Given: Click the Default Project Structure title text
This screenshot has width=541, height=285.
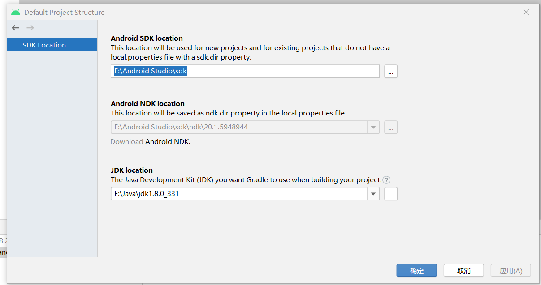Looking at the screenshot, I should click(x=65, y=12).
